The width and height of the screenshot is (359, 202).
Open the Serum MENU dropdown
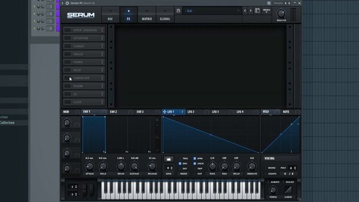266,11
